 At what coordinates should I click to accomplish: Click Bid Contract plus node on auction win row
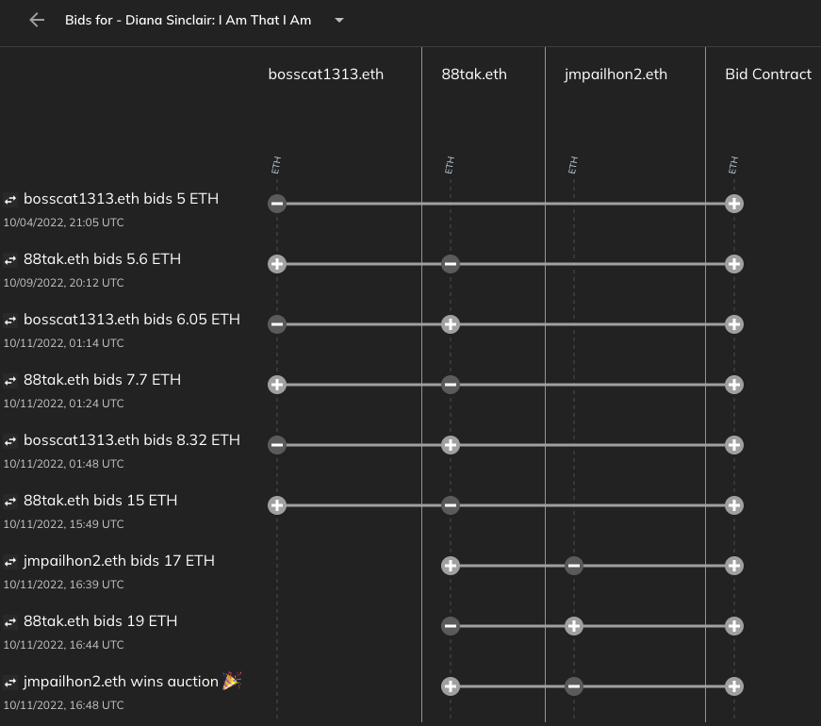click(733, 686)
